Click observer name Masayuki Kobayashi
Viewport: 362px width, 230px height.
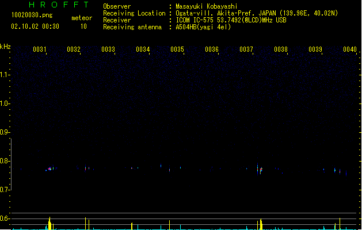[207, 6]
